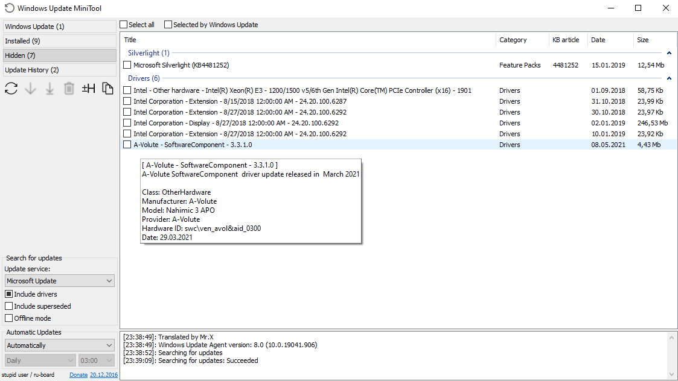The height and width of the screenshot is (381, 678).
Task: Click the 31.10.2018 date cell
Action: pos(609,101)
